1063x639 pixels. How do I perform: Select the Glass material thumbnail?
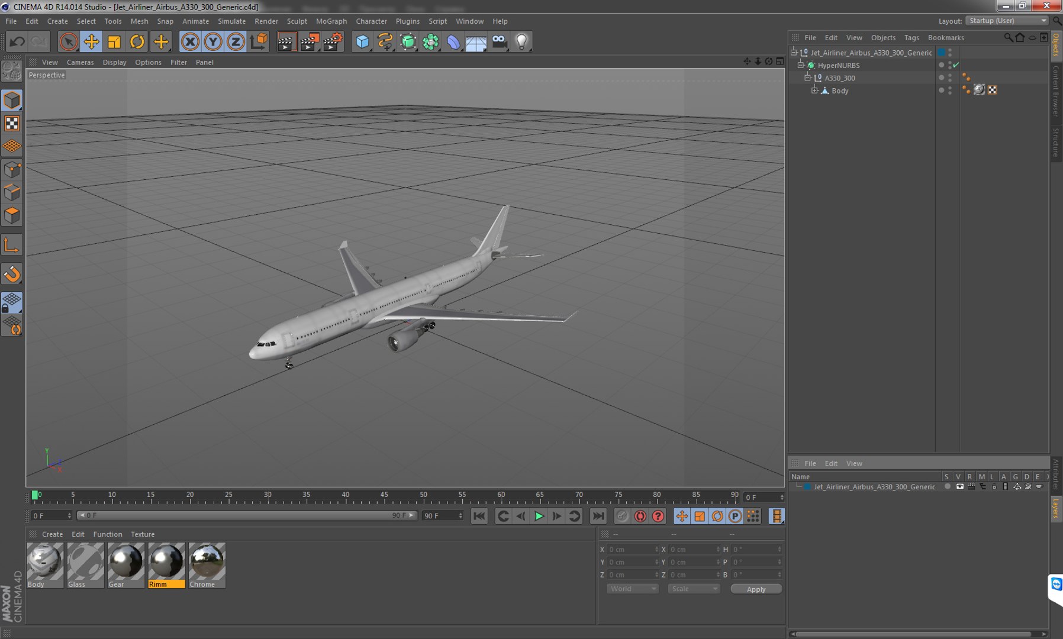(85, 565)
